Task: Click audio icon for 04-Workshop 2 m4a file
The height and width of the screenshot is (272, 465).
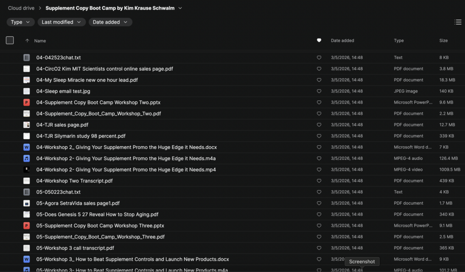Action: point(26,158)
